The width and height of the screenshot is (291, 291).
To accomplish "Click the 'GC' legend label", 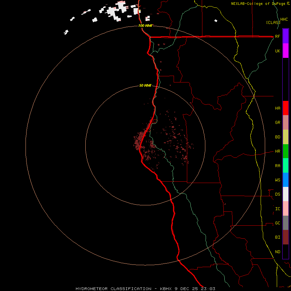I will click(x=278, y=223).
